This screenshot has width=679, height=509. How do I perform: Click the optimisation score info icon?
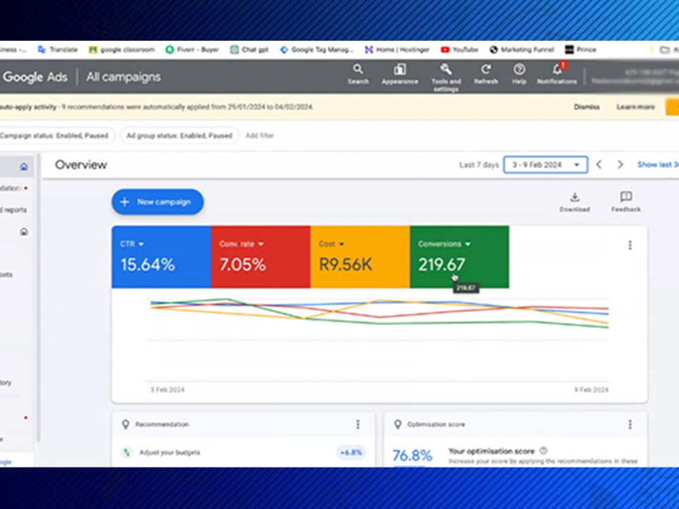[x=543, y=451]
